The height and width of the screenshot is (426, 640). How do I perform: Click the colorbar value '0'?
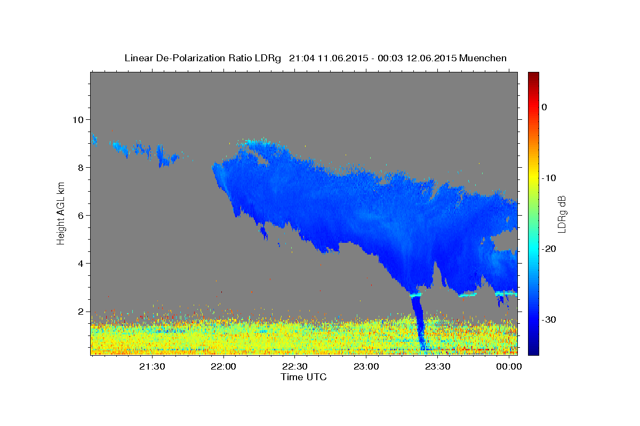(x=545, y=107)
